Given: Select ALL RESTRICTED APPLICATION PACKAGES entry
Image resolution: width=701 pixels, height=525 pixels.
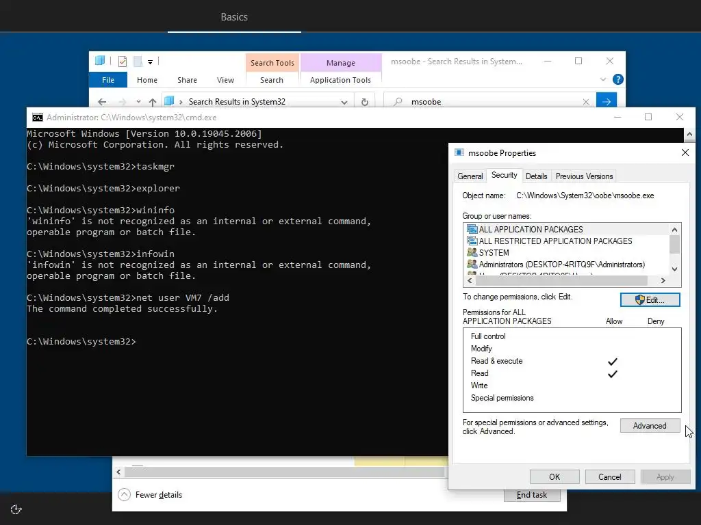Looking at the screenshot, I should [x=568, y=241].
